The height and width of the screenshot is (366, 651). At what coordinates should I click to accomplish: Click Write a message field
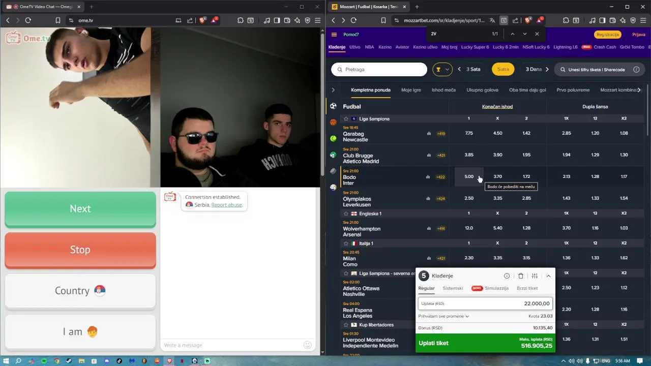click(x=231, y=345)
